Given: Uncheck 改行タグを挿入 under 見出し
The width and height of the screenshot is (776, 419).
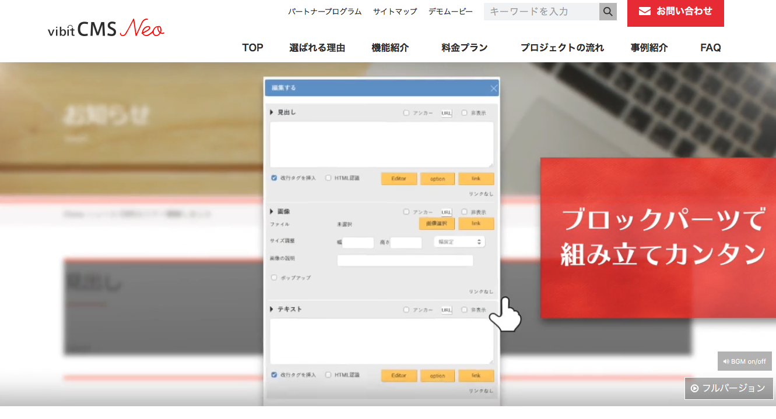Looking at the screenshot, I should coord(274,178).
